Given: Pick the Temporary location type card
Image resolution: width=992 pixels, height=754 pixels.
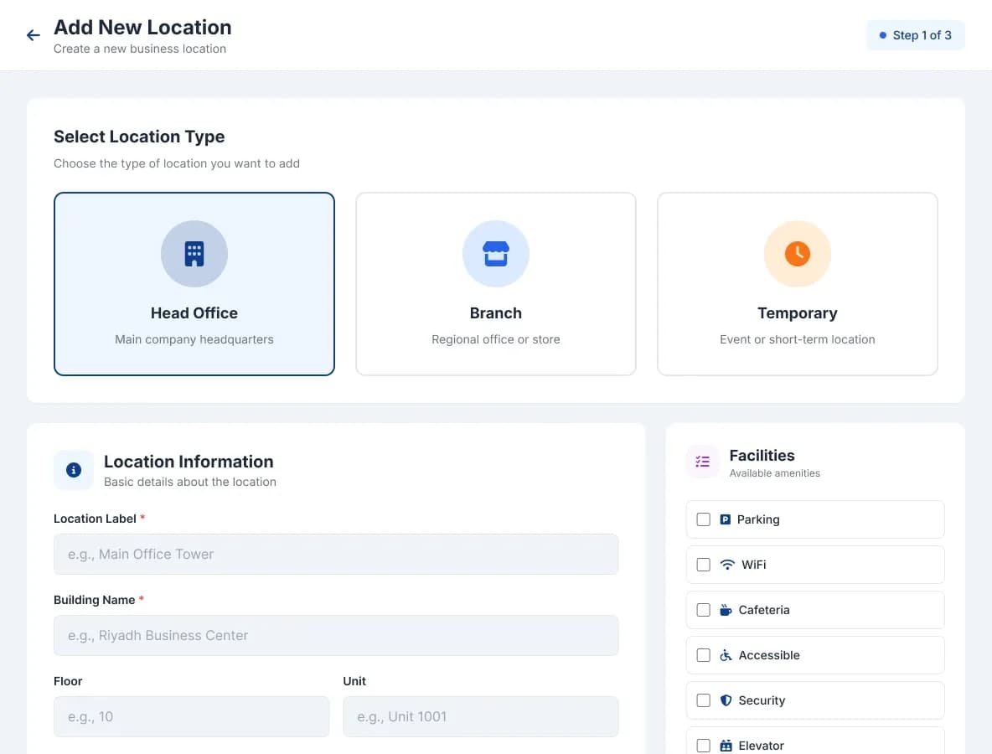Looking at the screenshot, I should pyautogui.click(x=797, y=284).
